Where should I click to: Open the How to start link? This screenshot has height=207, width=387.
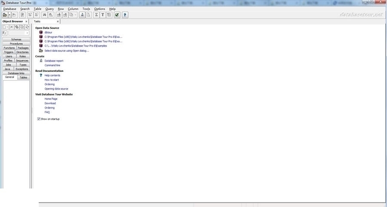[52, 80]
